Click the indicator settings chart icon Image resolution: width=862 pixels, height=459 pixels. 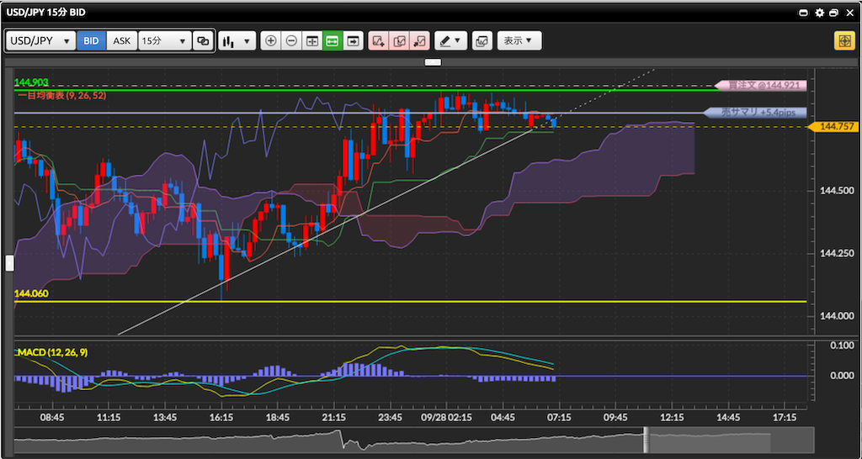482,41
